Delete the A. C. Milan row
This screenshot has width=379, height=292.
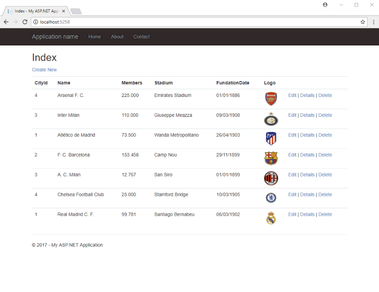pyautogui.click(x=325, y=175)
